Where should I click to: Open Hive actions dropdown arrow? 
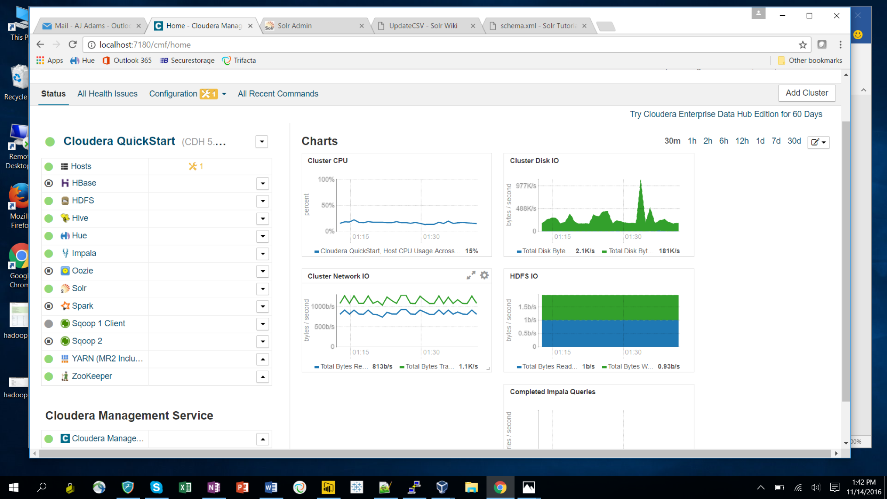pos(262,219)
